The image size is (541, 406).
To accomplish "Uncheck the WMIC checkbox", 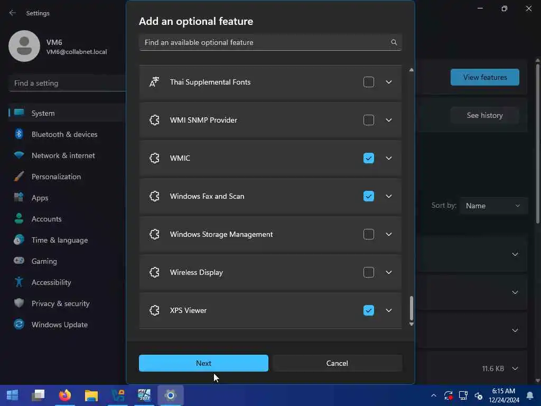I will [368, 158].
